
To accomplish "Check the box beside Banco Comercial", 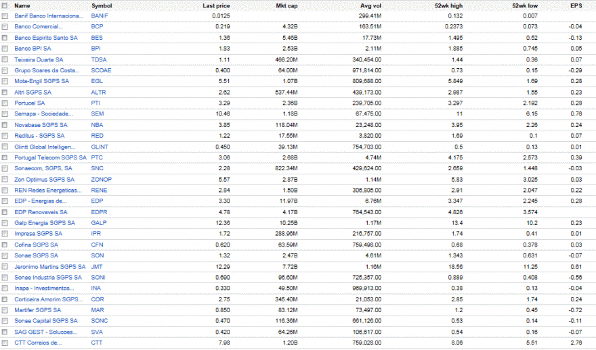I will tap(5, 27).
